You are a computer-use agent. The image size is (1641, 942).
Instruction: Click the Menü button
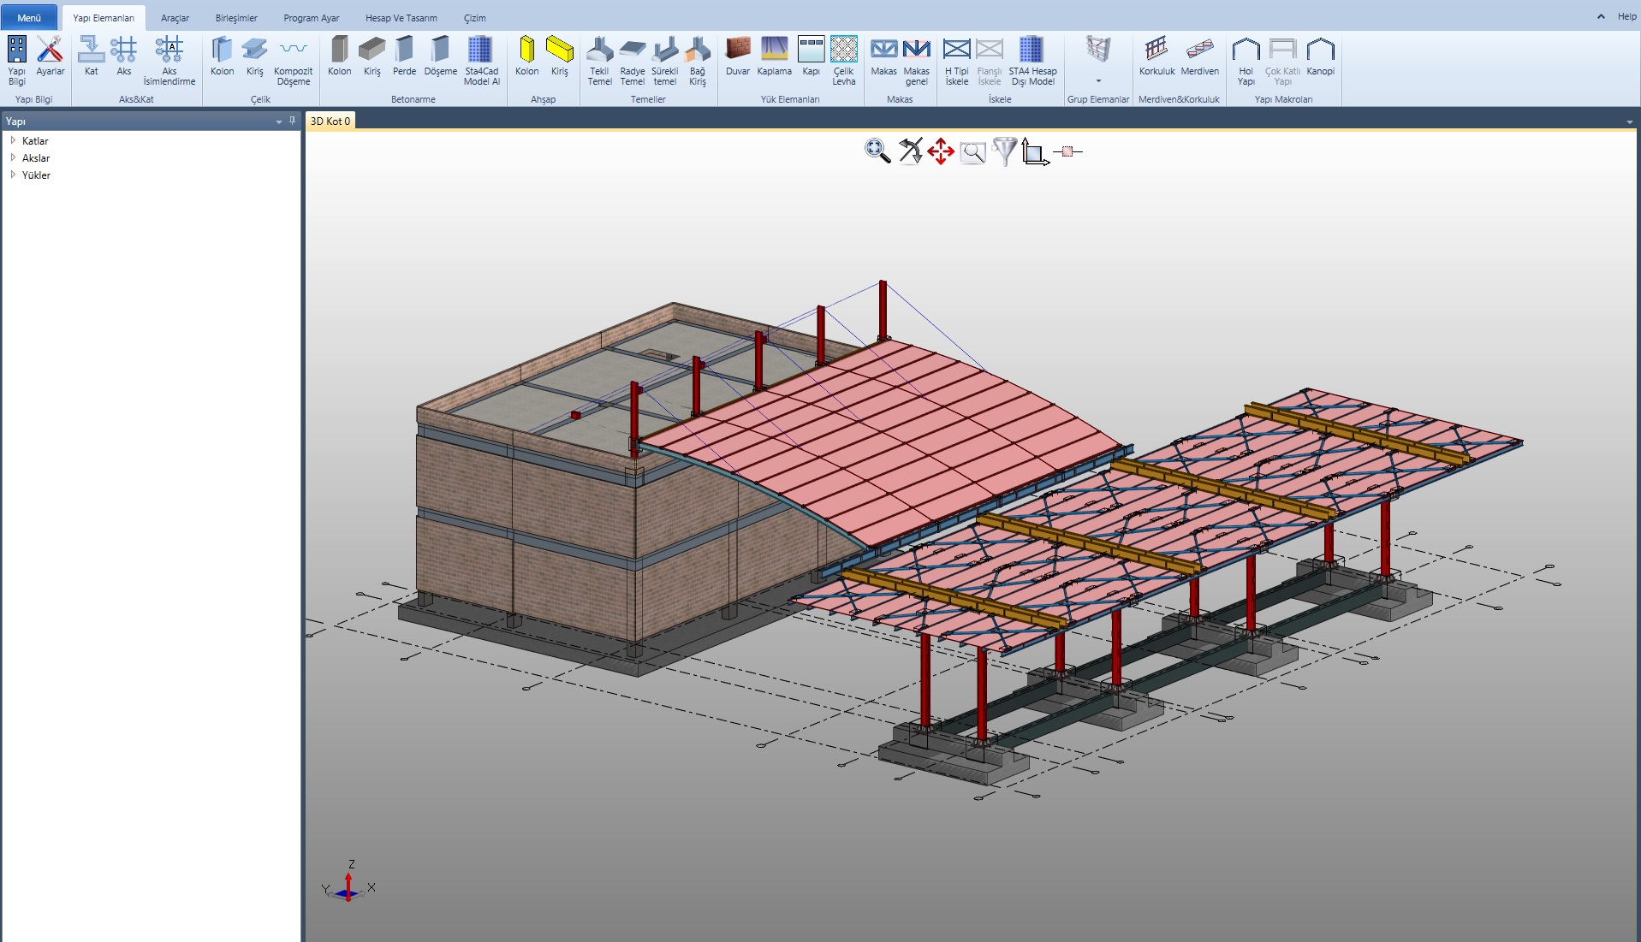29,18
